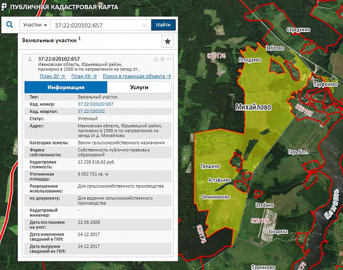The width and height of the screenshot is (343, 270).
Task: Click the magnifier search icon
Action: point(10,25)
